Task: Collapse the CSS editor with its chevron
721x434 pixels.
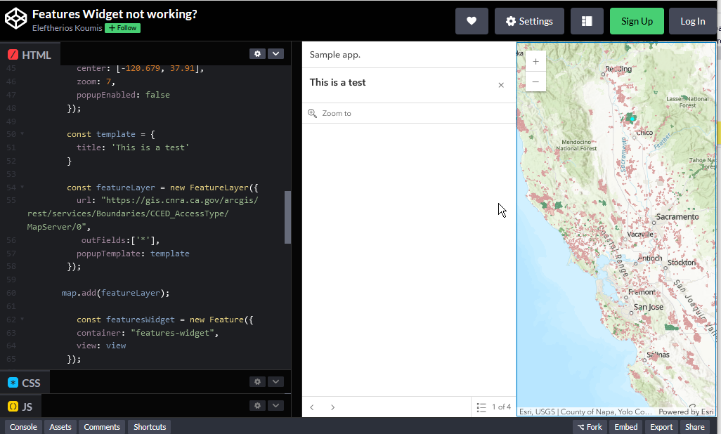Action: pyautogui.click(x=275, y=381)
